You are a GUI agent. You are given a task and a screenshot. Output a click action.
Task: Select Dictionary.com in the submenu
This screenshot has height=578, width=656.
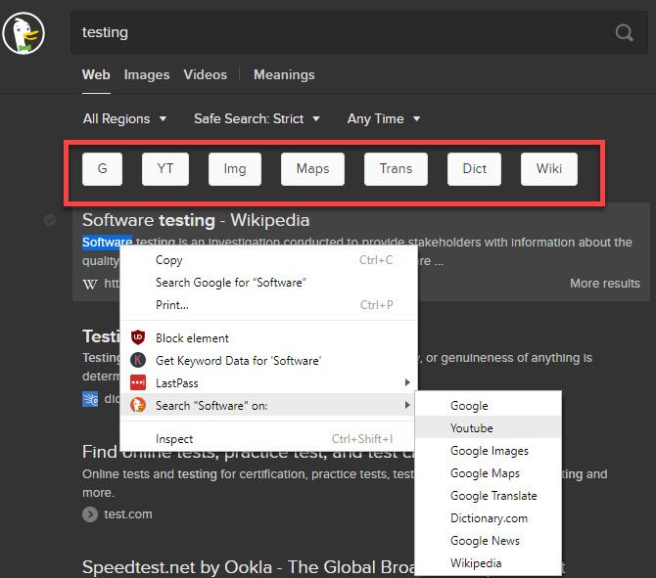(x=489, y=518)
